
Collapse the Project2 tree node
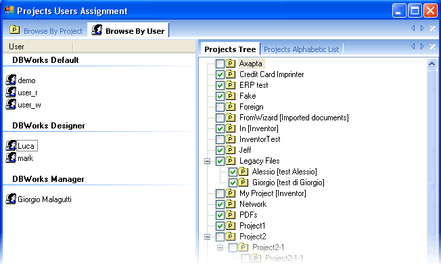(x=207, y=237)
